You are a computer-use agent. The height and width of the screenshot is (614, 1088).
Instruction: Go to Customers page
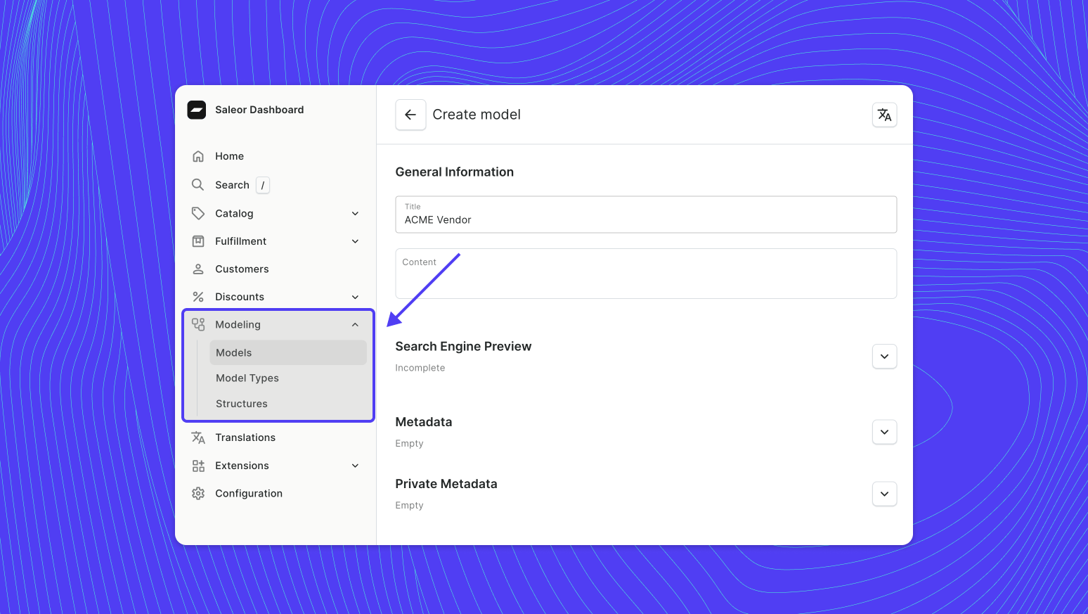click(x=242, y=269)
